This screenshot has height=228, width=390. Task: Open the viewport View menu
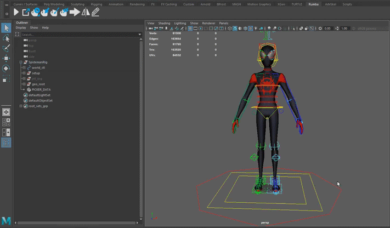pyautogui.click(x=151, y=23)
